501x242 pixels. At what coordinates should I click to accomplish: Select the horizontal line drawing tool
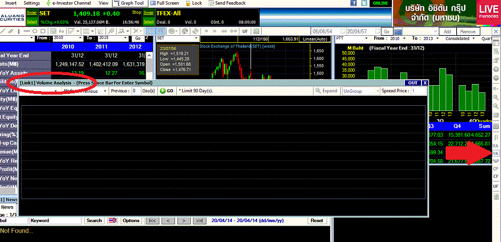point(27,31)
